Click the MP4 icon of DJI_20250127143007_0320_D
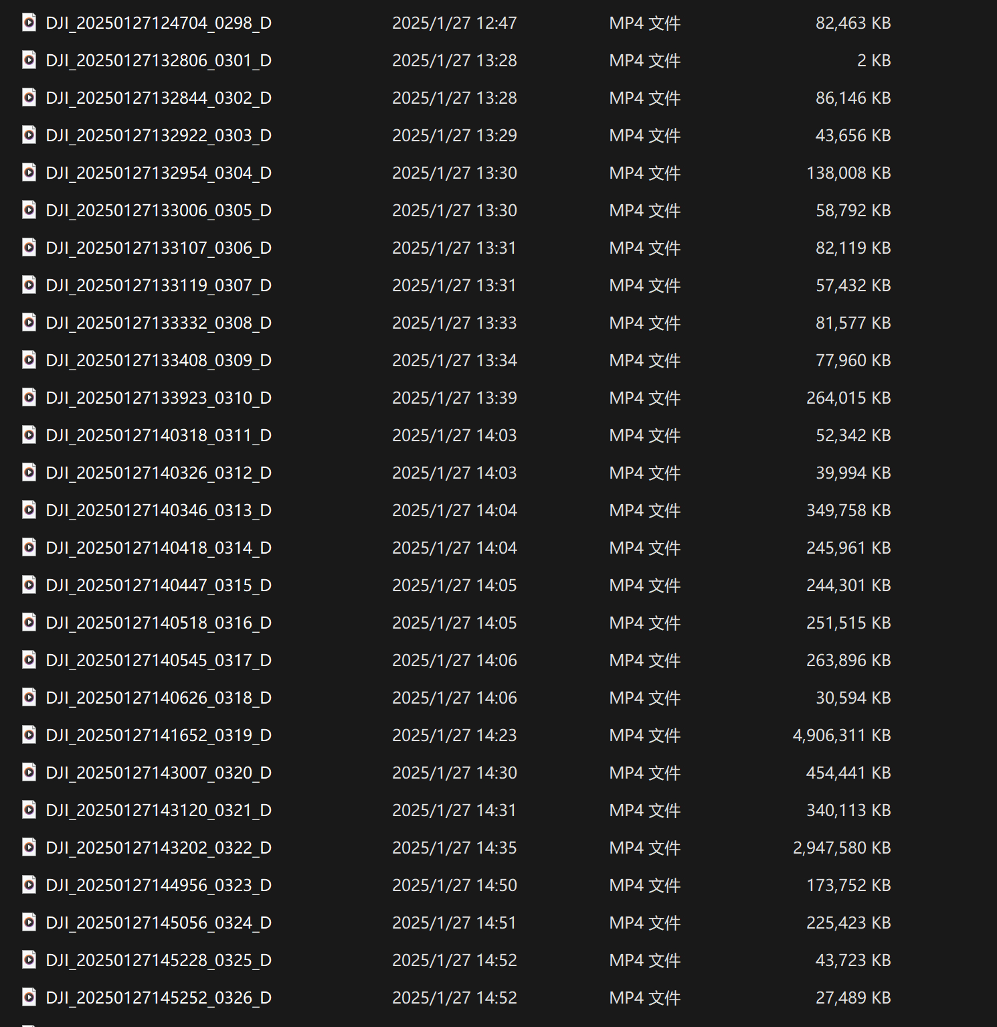 pyautogui.click(x=29, y=773)
